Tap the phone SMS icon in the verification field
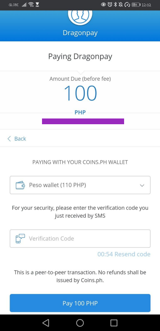 pyautogui.click(x=20, y=239)
